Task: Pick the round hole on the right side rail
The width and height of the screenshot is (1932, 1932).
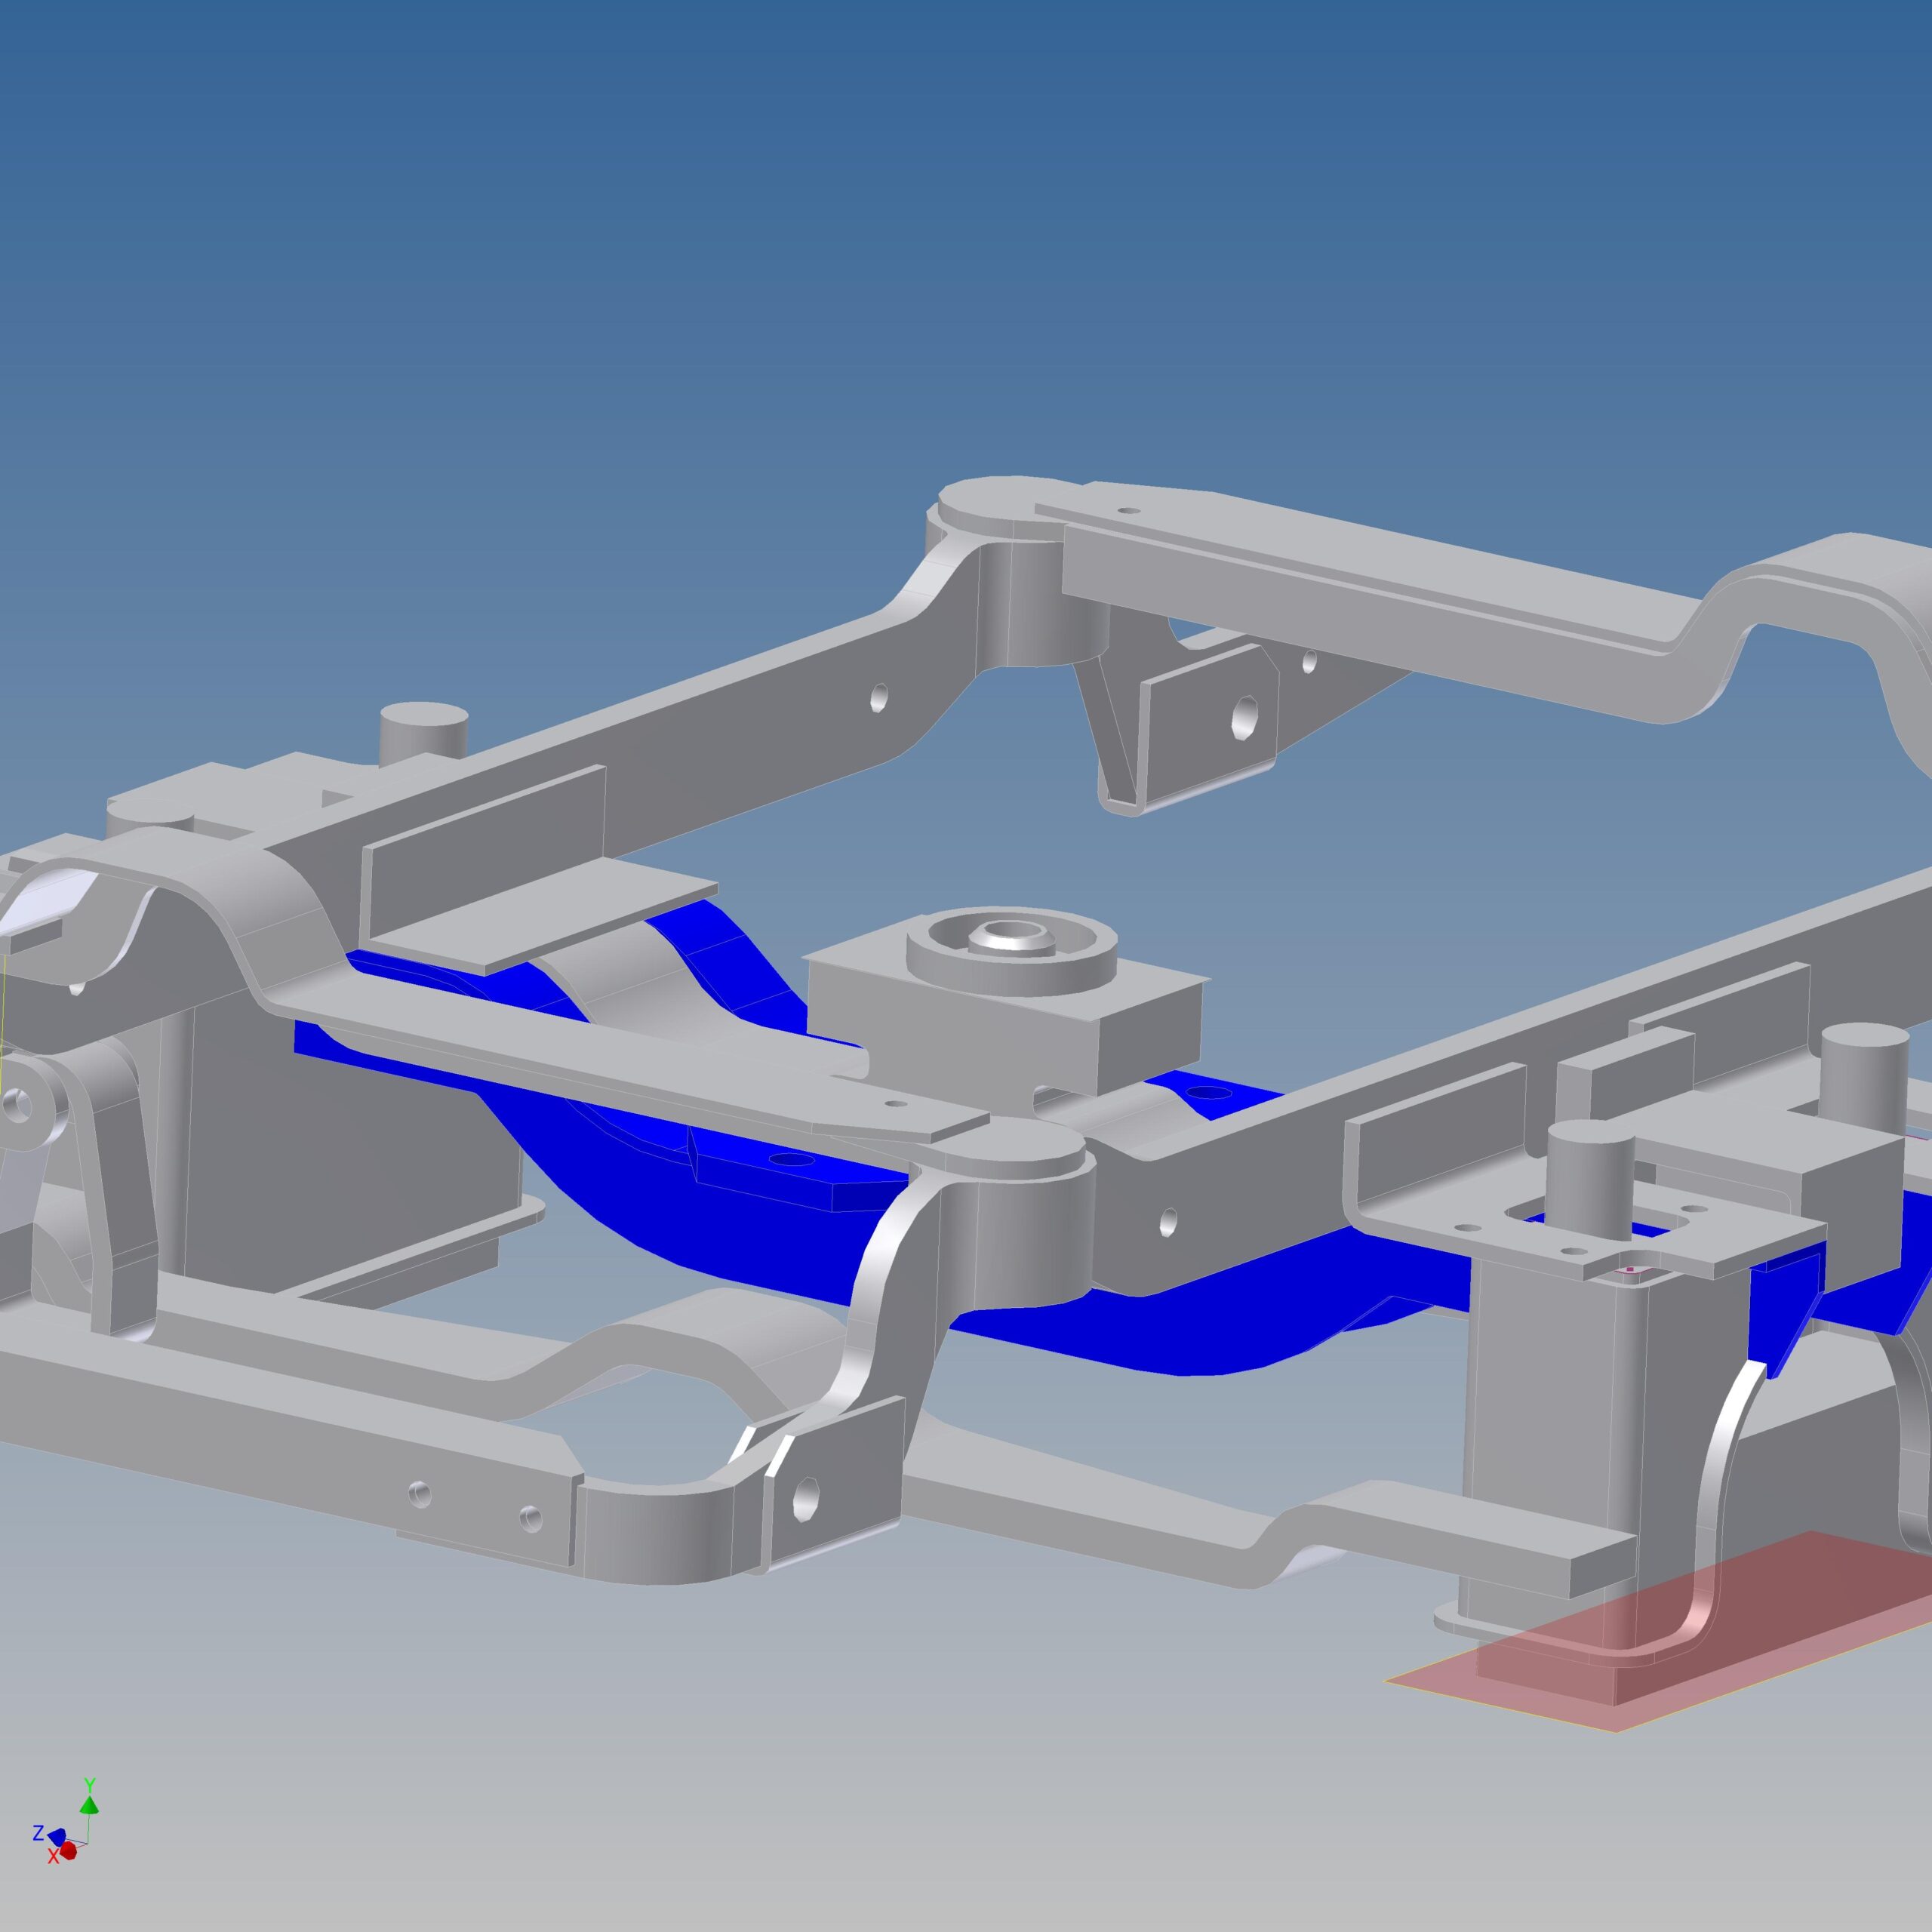Action: pos(1168,1221)
